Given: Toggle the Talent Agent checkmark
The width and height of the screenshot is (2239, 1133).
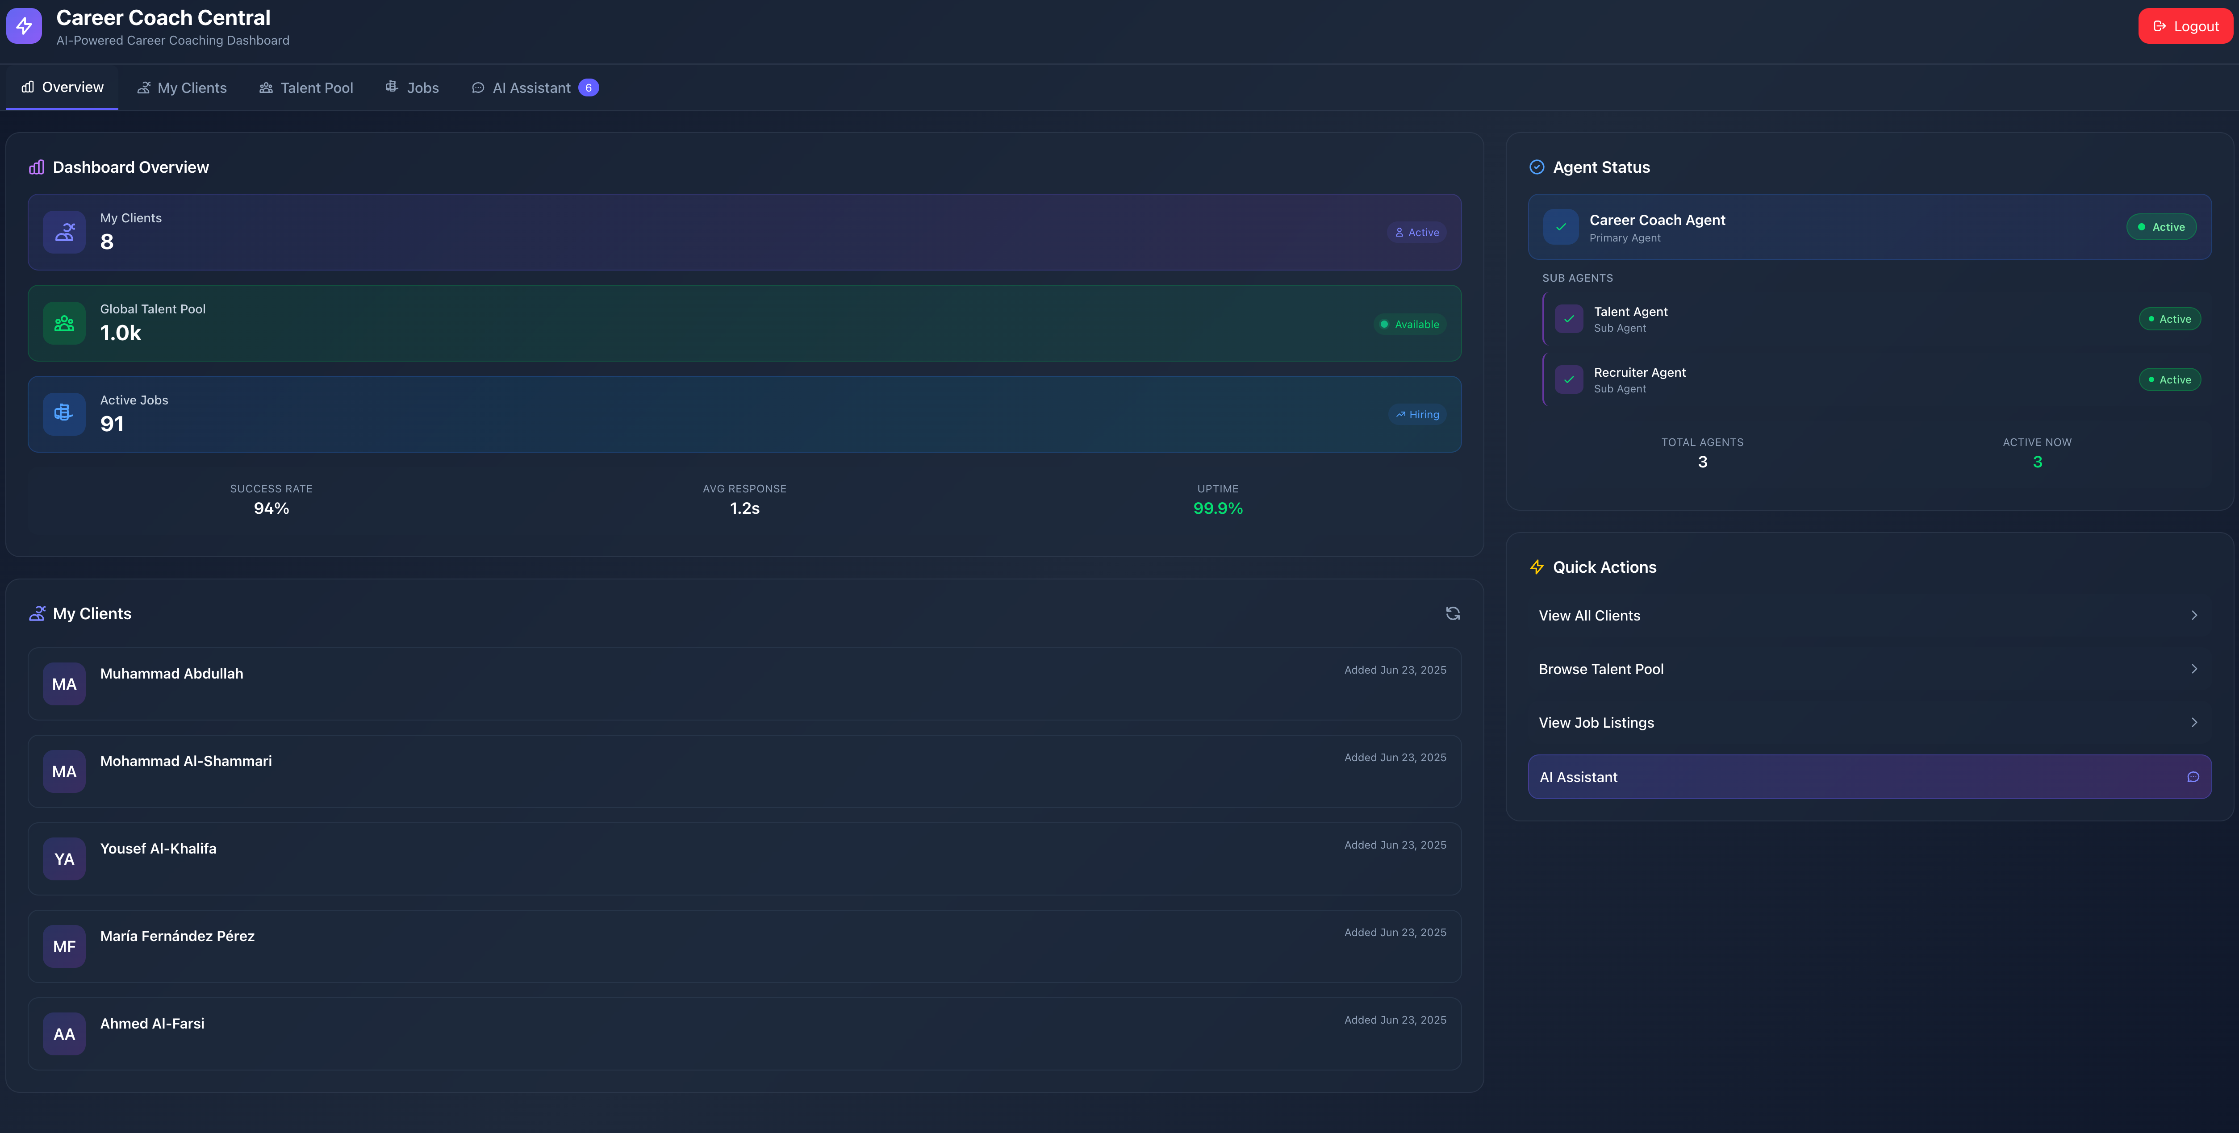Looking at the screenshot, I should 1569,319.
